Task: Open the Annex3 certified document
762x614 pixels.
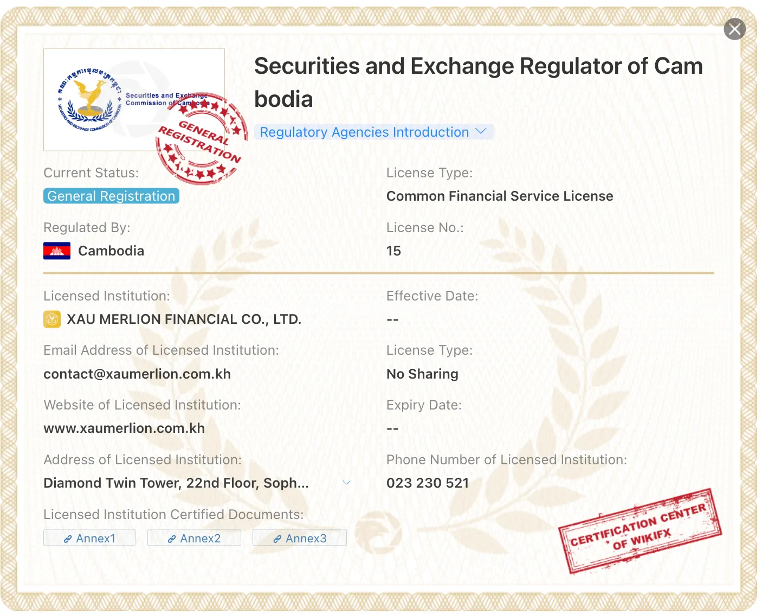Action: pyautogui.click(x=300, y=538)
